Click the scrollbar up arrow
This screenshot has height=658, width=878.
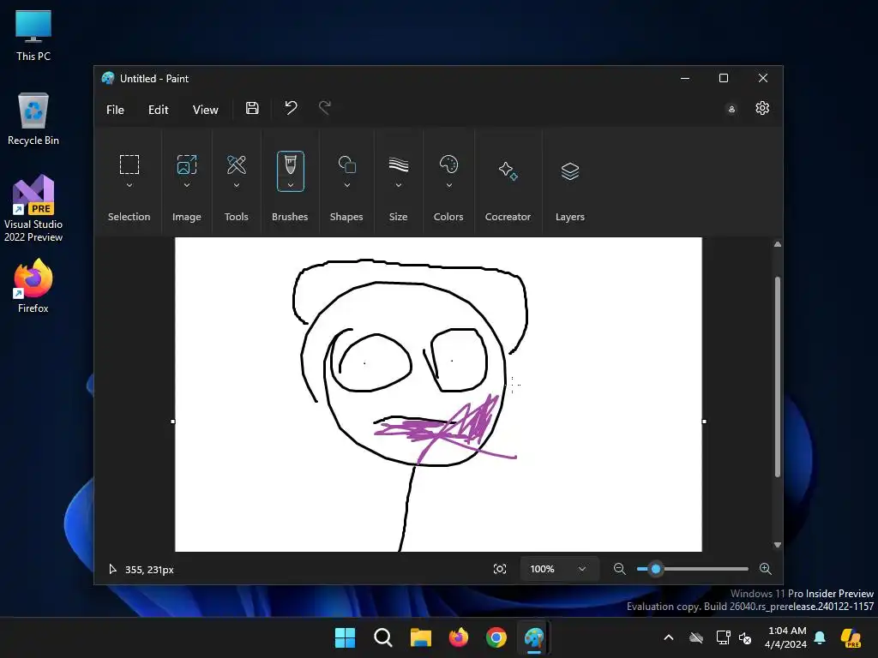(777, 244)
